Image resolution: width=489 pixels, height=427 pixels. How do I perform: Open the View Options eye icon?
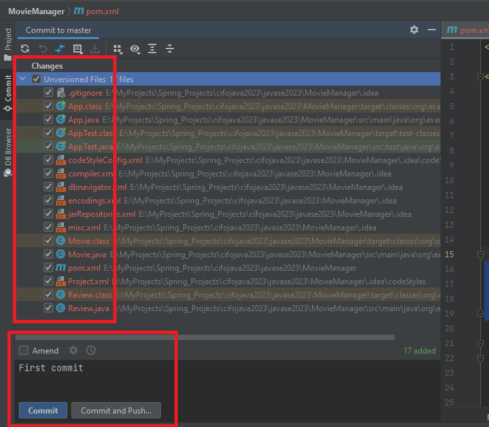pyautogui.click(x=135, y=48)
